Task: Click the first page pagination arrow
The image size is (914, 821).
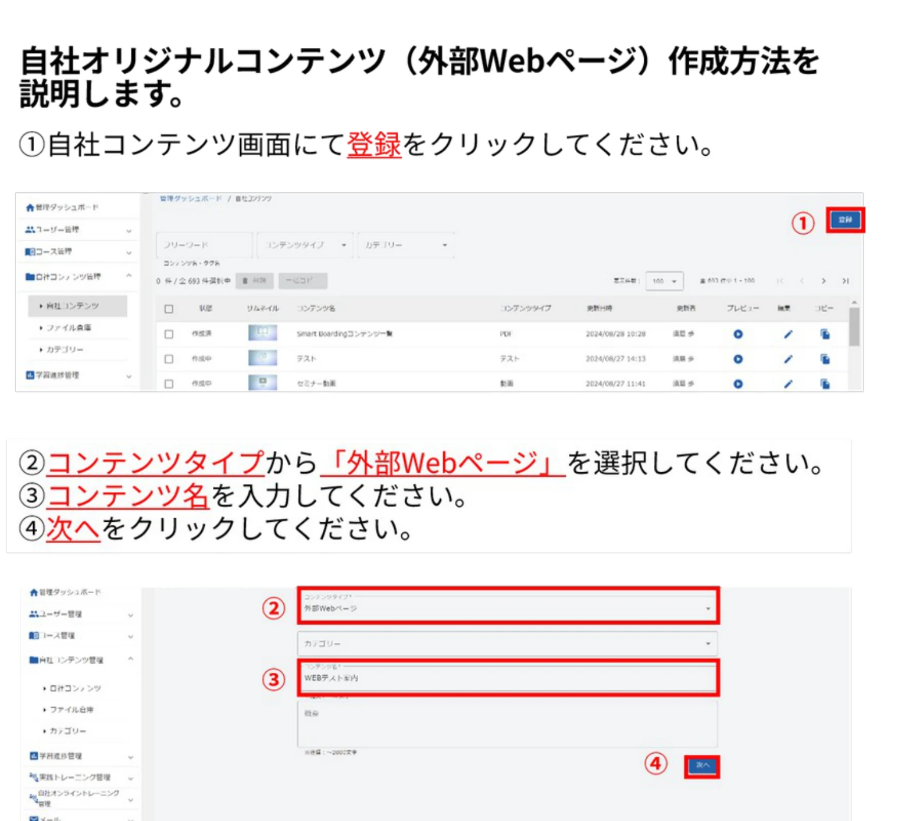Action: pos(780,281)
